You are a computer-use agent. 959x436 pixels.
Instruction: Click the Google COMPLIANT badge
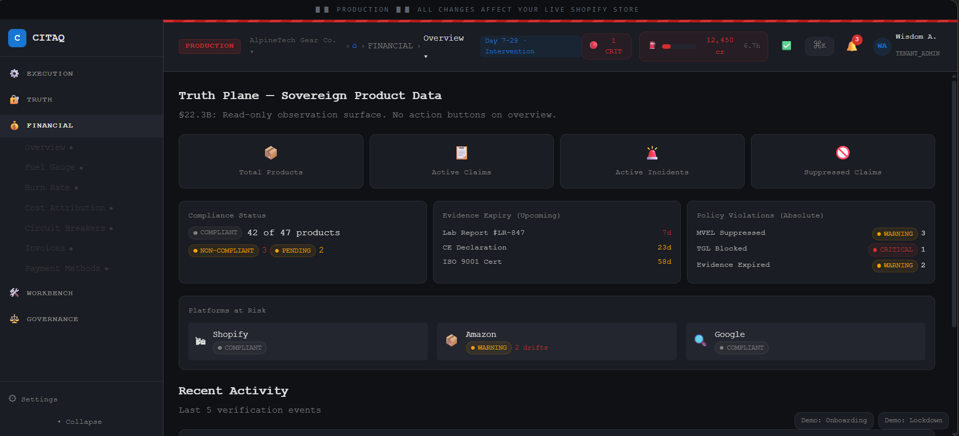742,348
